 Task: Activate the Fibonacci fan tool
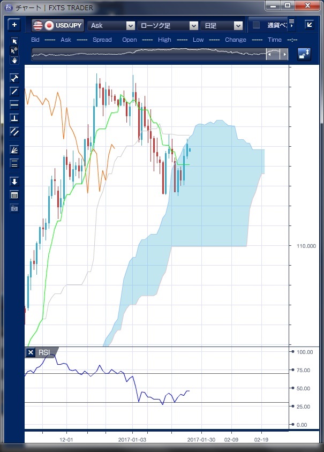click(x=14, y=150)
